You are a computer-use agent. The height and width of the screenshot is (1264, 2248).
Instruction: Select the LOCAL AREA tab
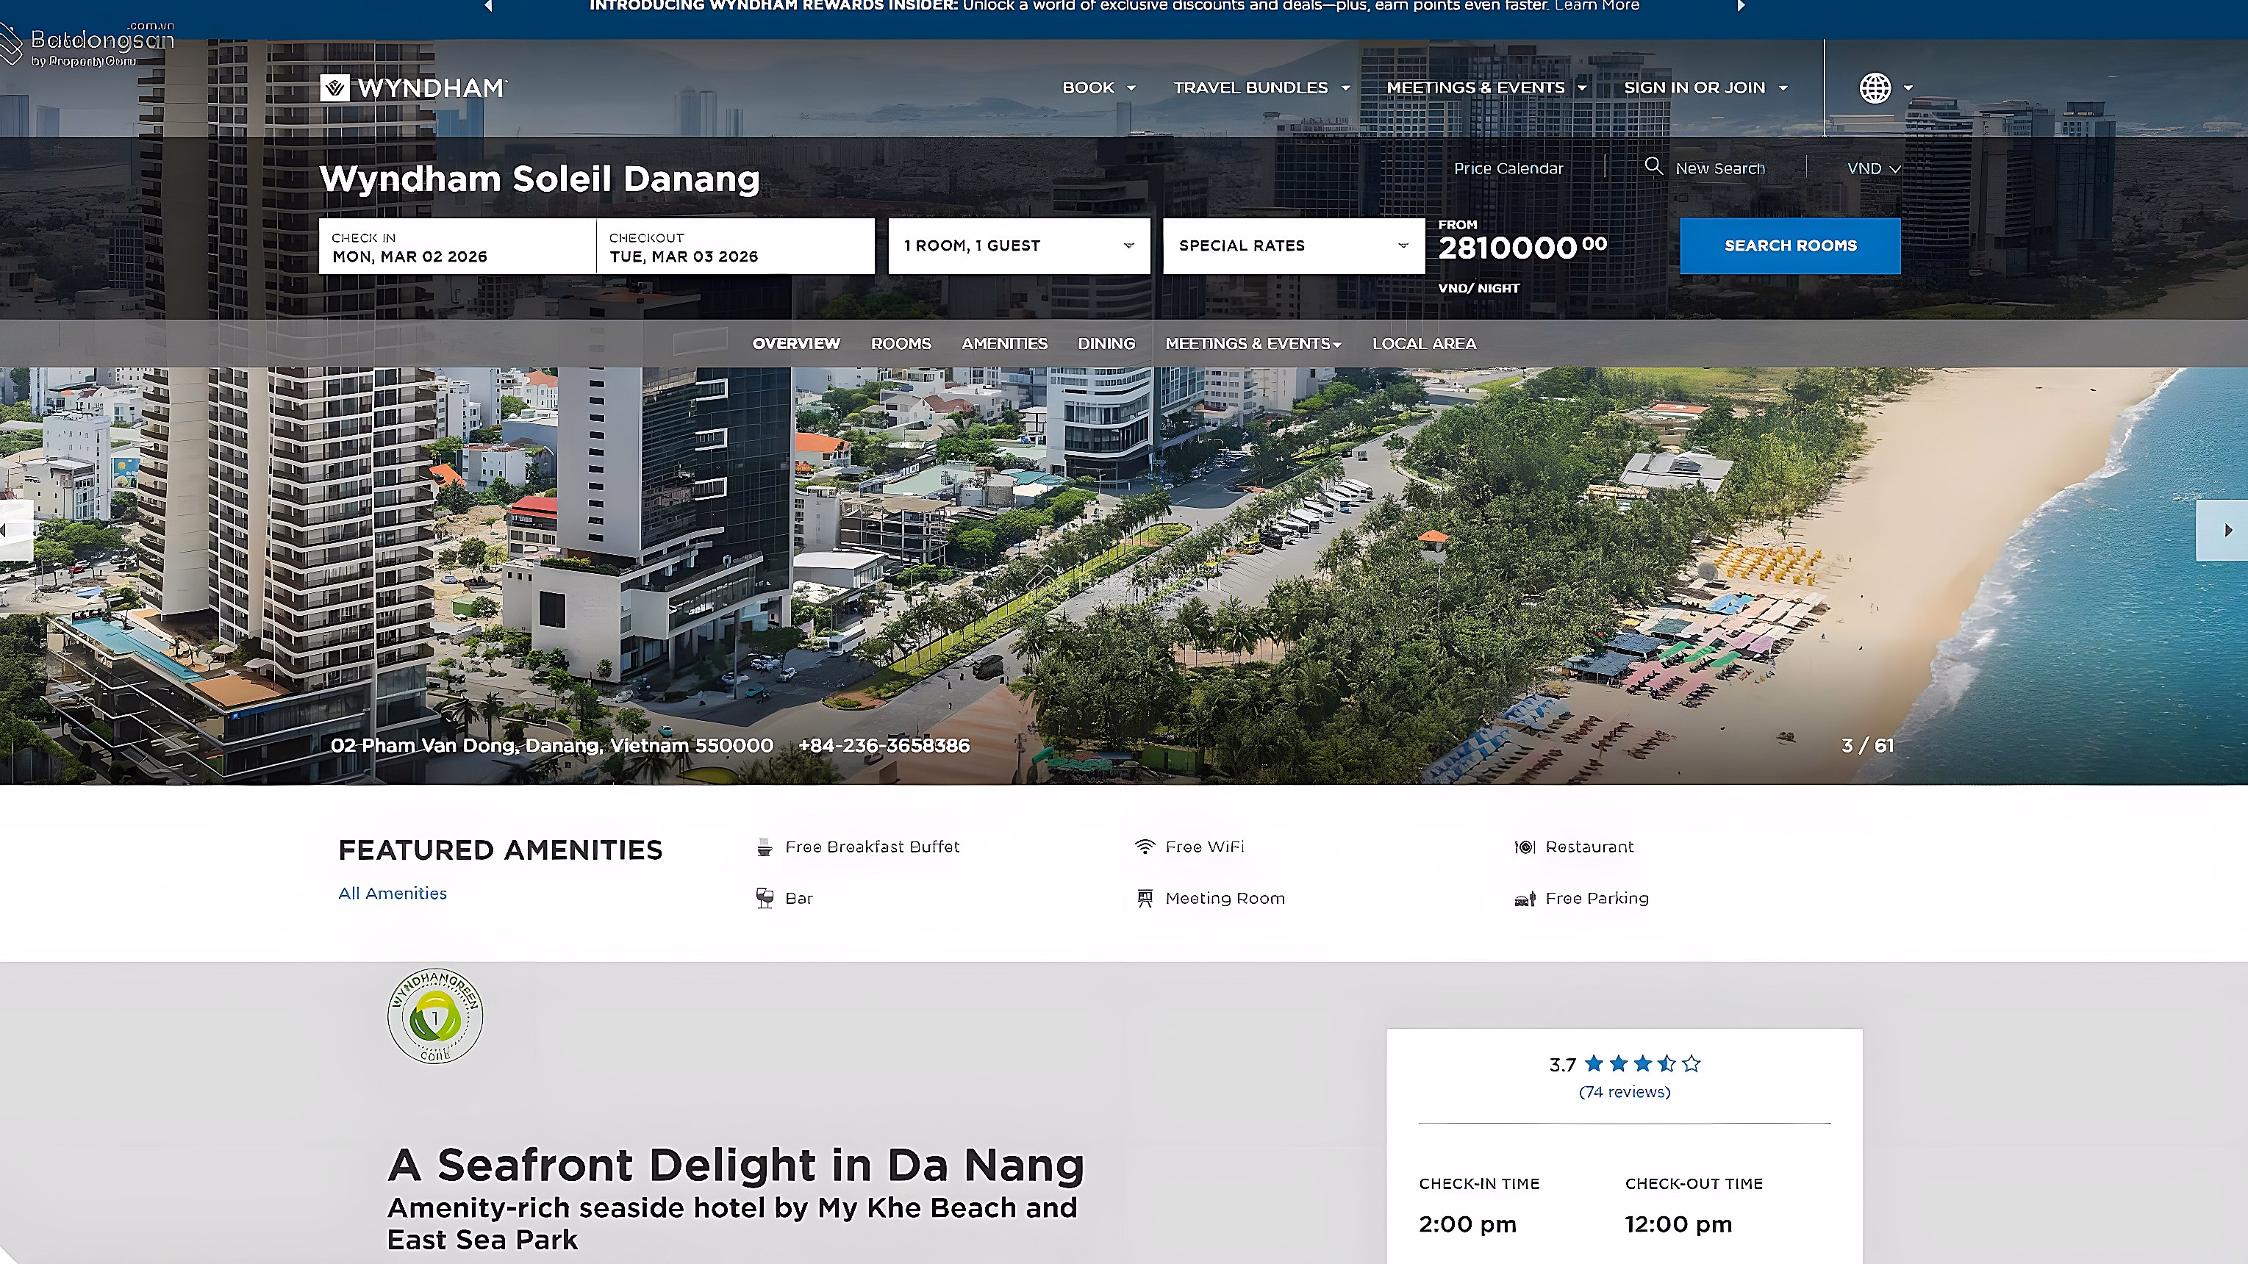click(x=1424, y=344)
